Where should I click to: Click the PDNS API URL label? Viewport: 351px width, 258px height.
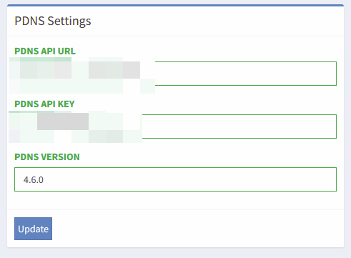(45, 51)
